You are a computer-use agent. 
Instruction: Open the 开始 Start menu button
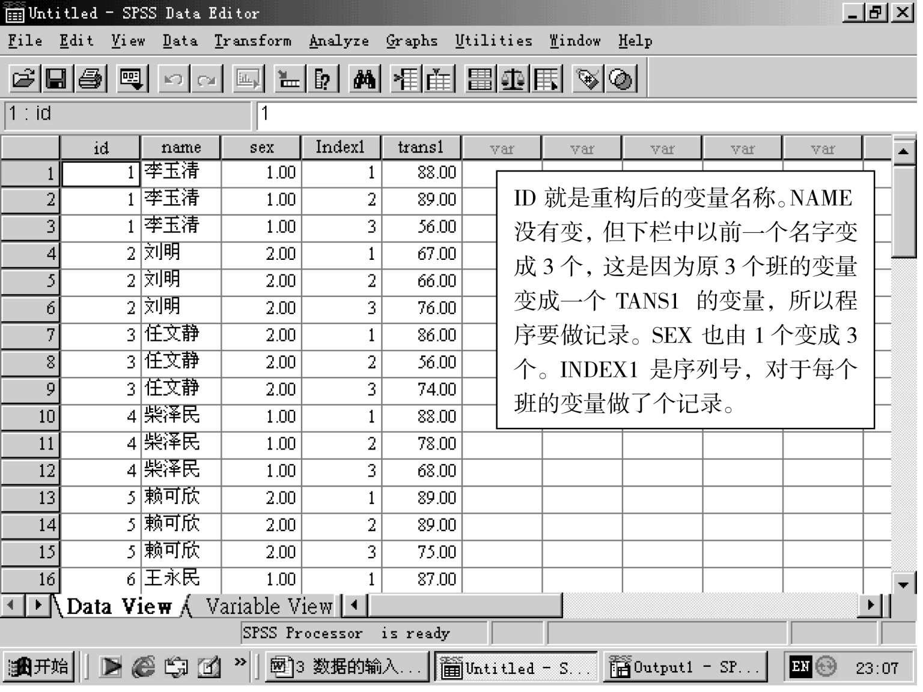[38, 667]
